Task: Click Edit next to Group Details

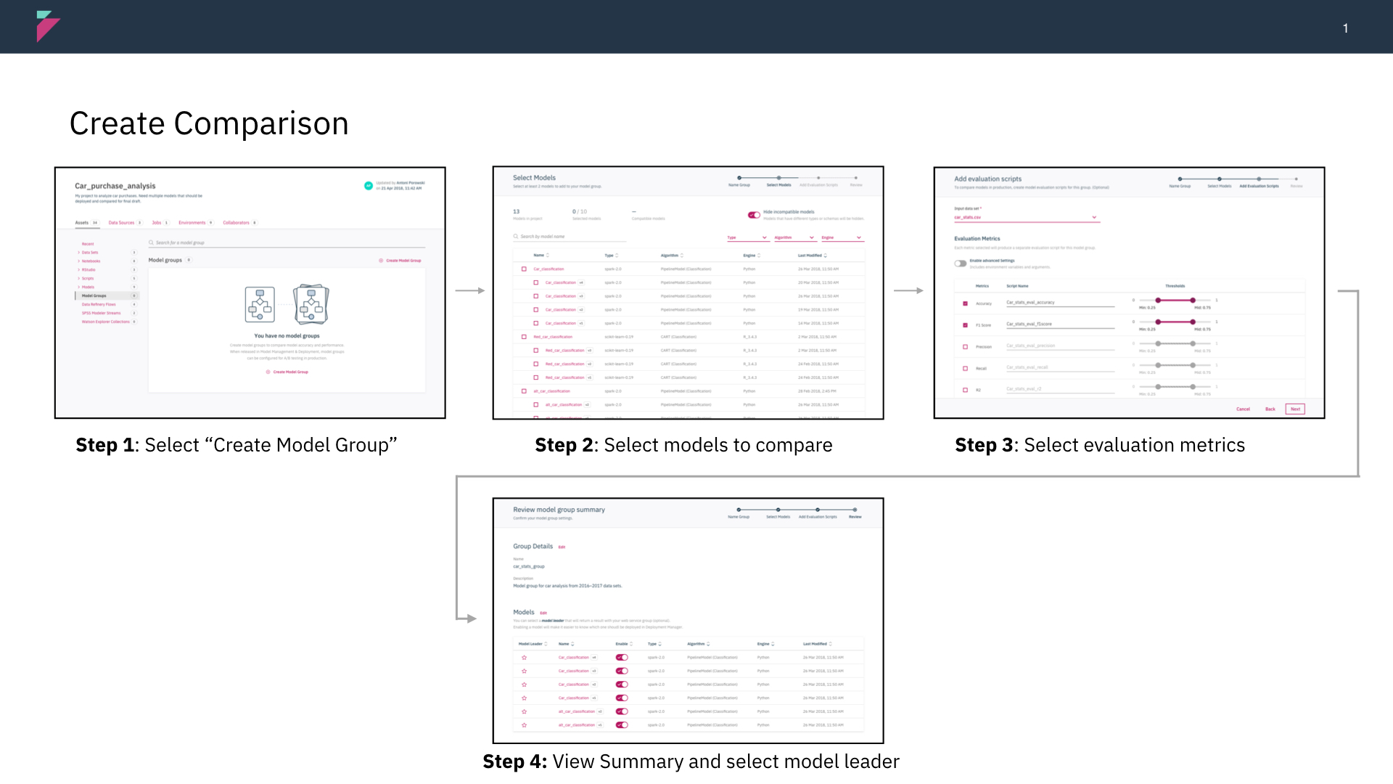Action: [x=562, y=547]
